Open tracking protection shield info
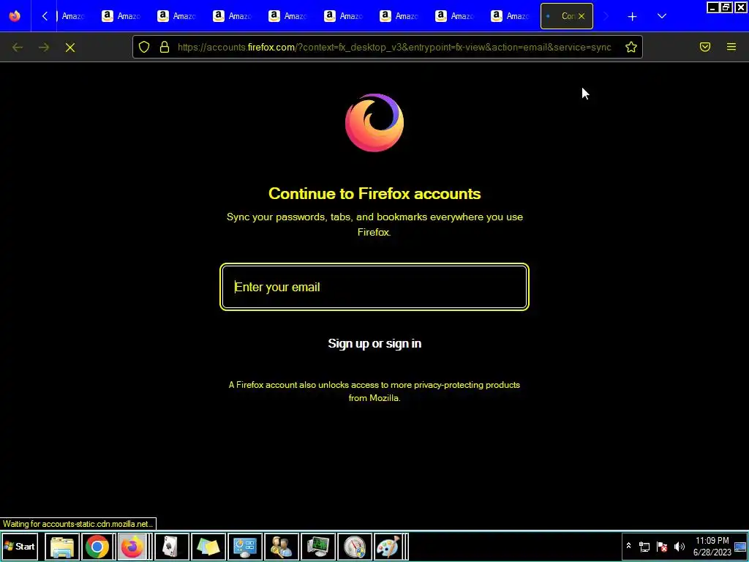Image resolution: width=749 pixels, height=562 pixels. [144, 47]
